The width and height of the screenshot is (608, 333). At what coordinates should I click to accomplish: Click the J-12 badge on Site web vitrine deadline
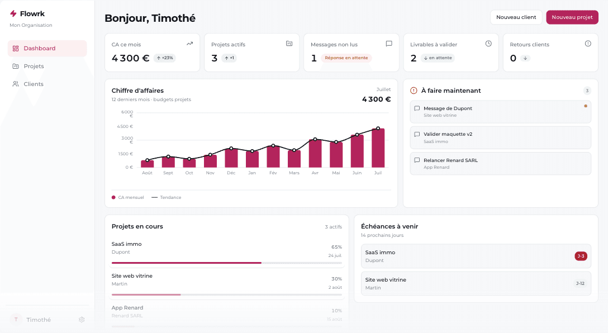580,283
